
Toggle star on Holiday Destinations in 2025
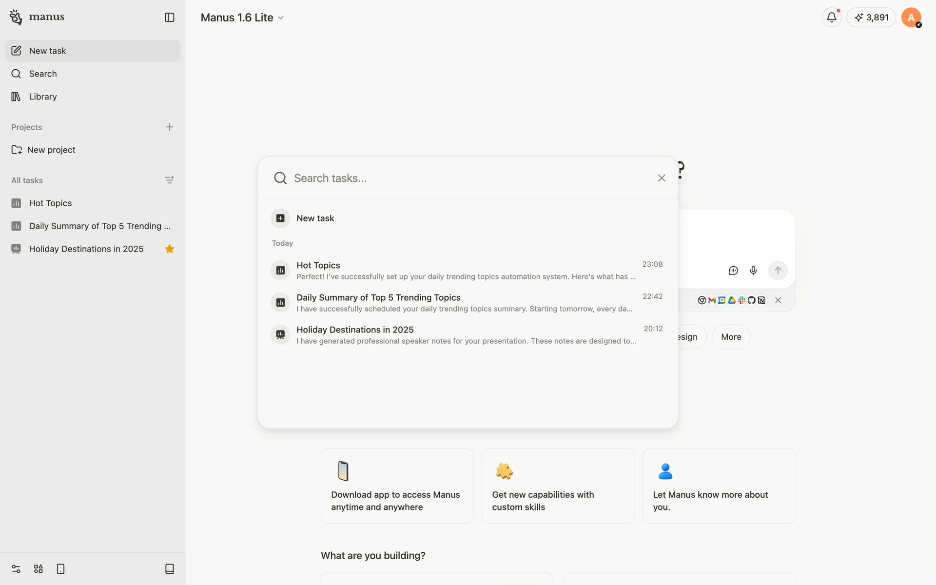169,249
